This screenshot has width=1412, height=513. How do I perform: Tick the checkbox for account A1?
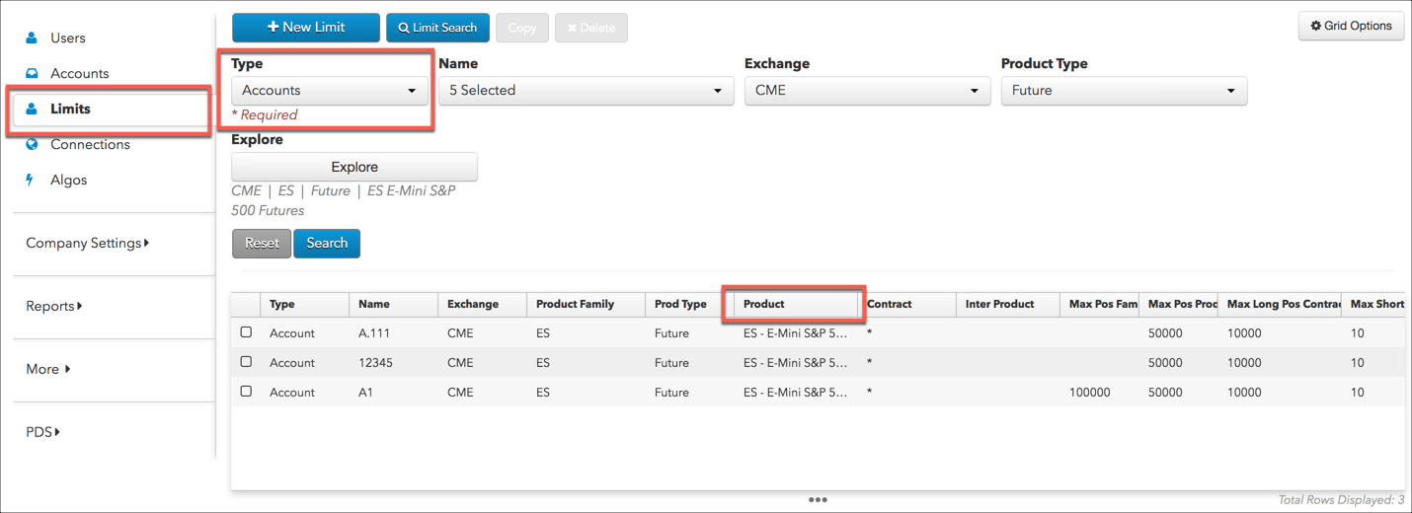tap(246, 392)
